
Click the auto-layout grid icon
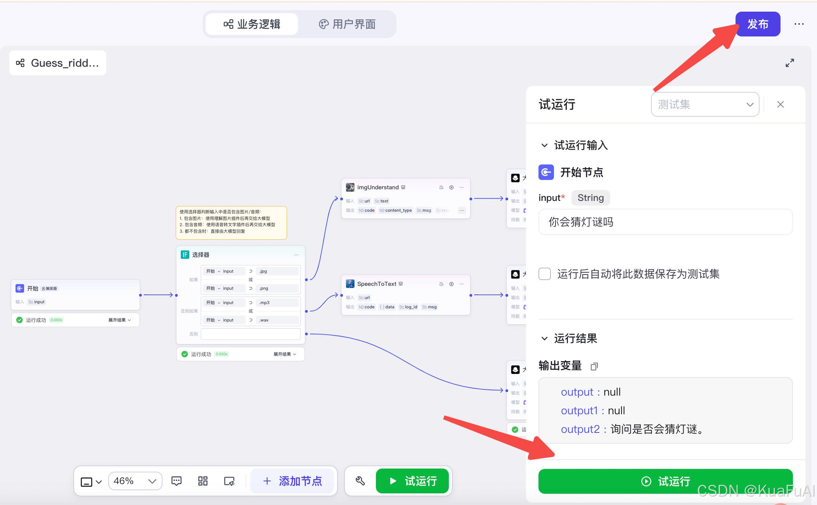[203, 481]
